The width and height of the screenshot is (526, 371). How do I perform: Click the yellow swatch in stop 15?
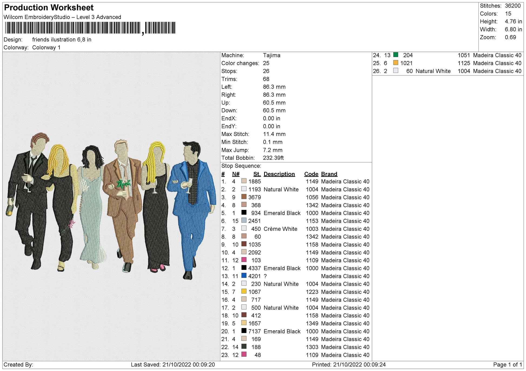(244, 291)
